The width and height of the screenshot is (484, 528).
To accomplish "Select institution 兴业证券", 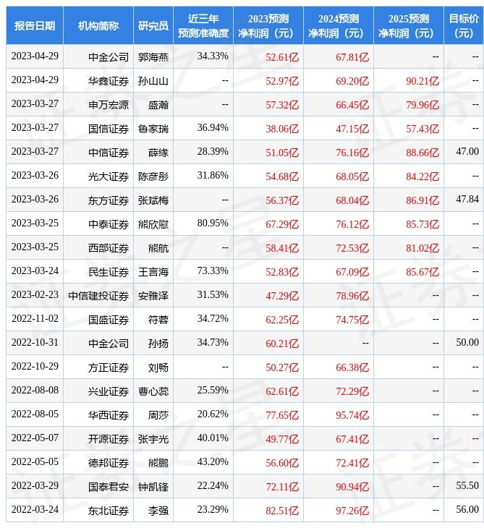I will click(x=109, y=391).
